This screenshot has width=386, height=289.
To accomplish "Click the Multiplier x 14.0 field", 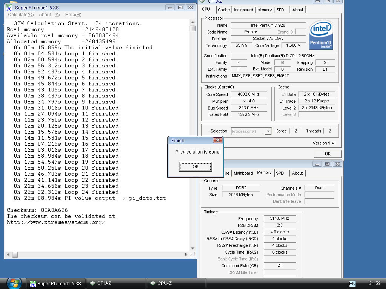I will tap(249, 101).
